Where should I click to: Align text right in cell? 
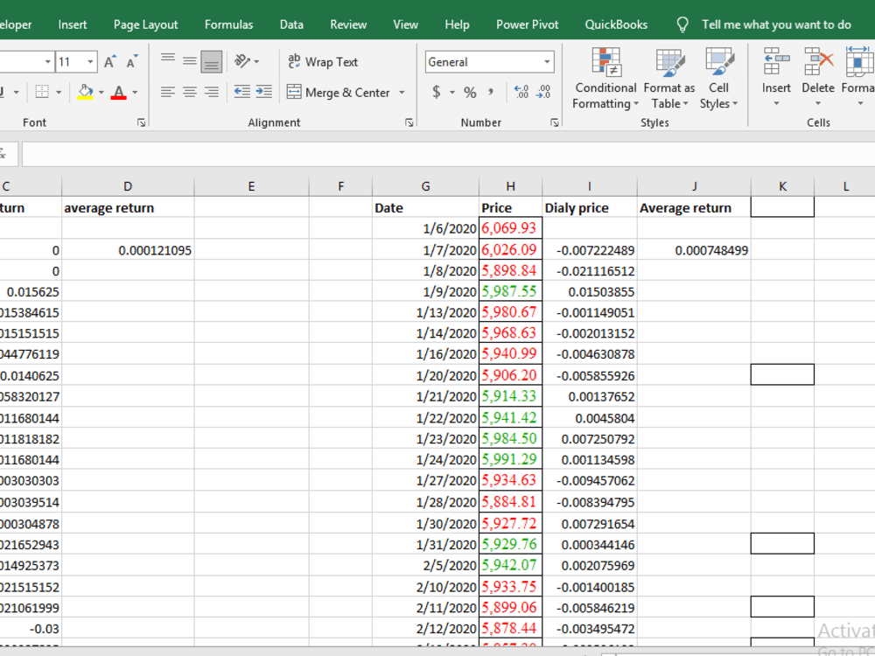click(212, 92)
